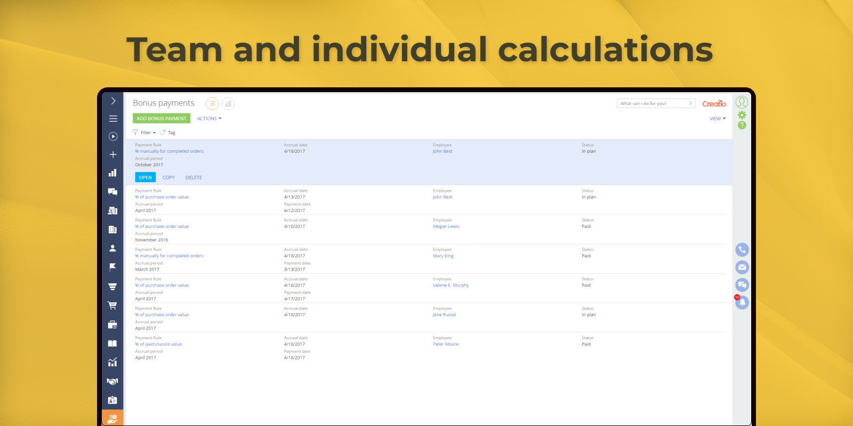Switch to the list view toggle
853x426 pixels.
pos(212,104)
